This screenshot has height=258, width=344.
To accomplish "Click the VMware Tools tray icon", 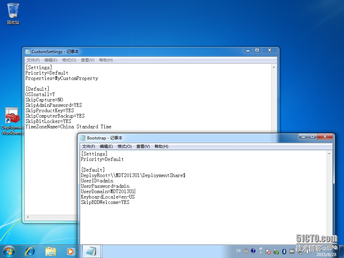I will tap(292, 251).
